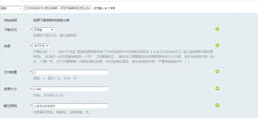Click the 解压密码 field label
This screenshot has height=118, width=258.
click(10, 106)
